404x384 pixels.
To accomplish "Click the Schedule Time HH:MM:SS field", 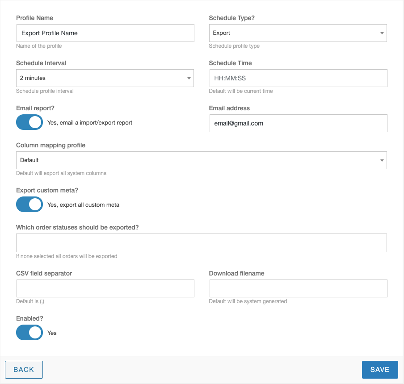I will 299,78.
